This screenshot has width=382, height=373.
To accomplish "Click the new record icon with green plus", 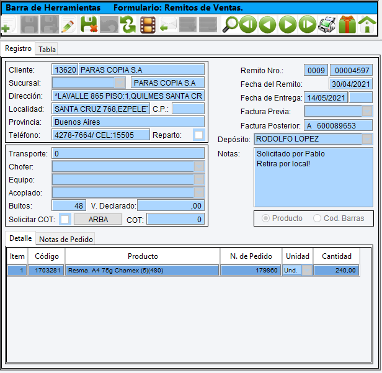I will 9,25.
